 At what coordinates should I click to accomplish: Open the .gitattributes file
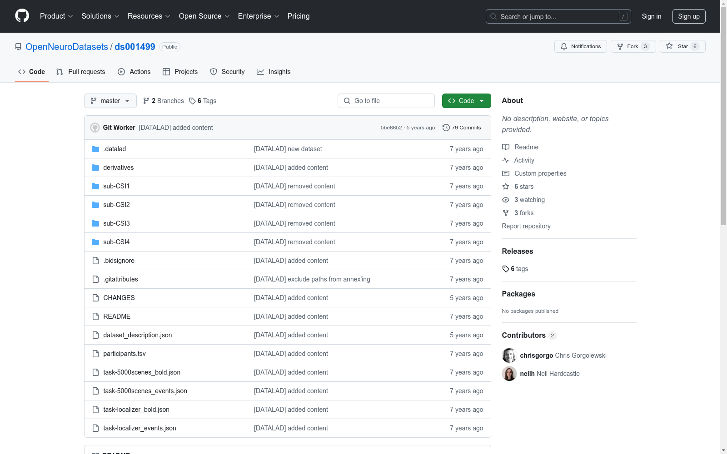[120, 279]
